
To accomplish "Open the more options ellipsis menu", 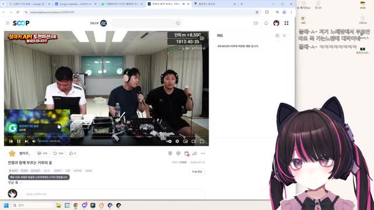I will click(x=203, y=153).
